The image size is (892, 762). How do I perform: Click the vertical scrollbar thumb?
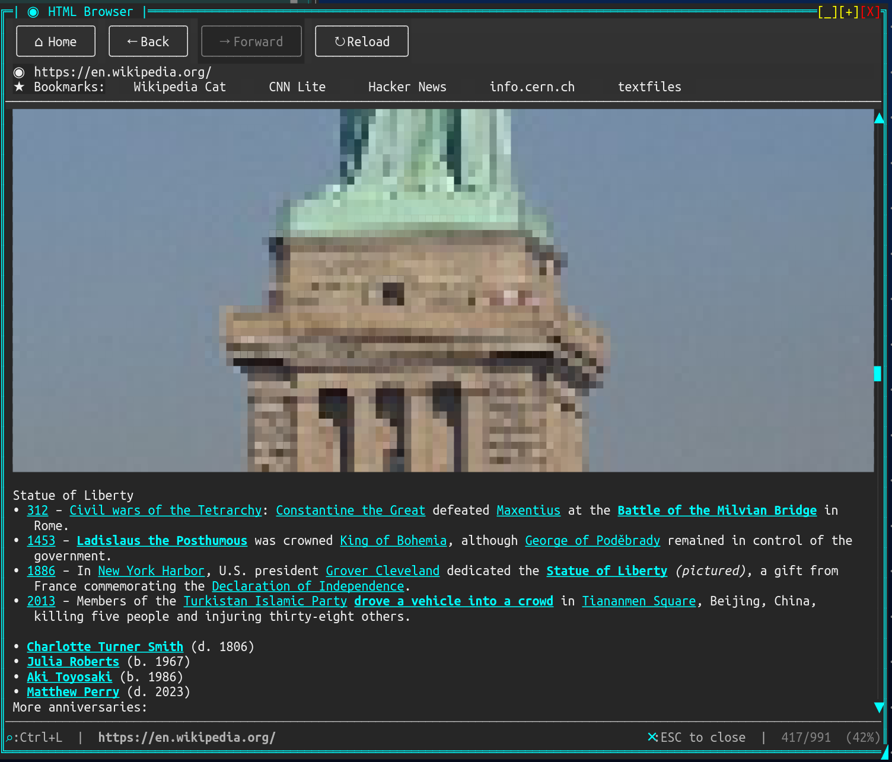(x=878, y=374)
